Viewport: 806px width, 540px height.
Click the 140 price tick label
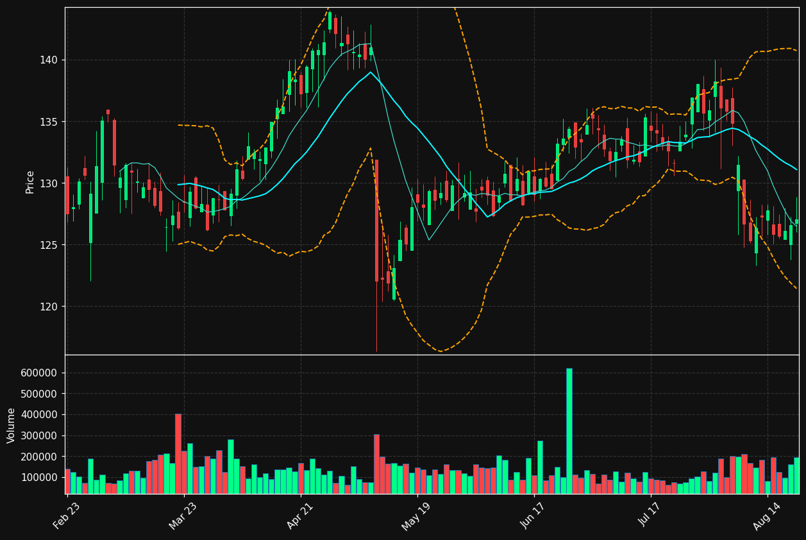[x=49, y=60]
